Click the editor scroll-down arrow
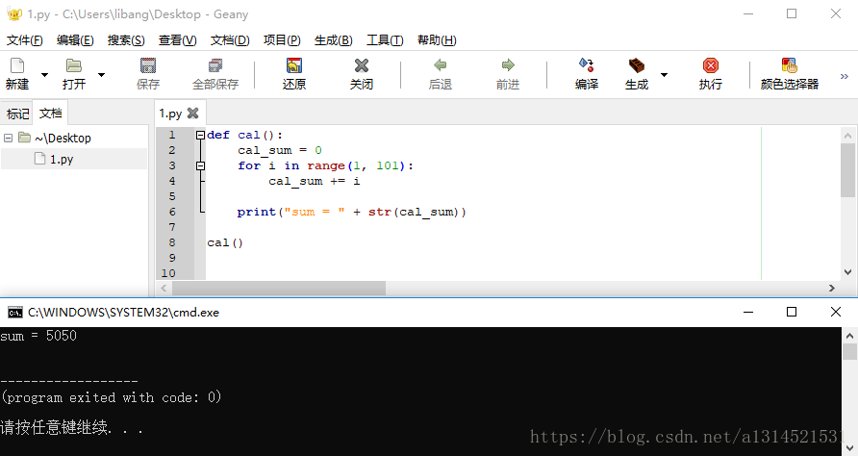 click(x=847, y=272)
